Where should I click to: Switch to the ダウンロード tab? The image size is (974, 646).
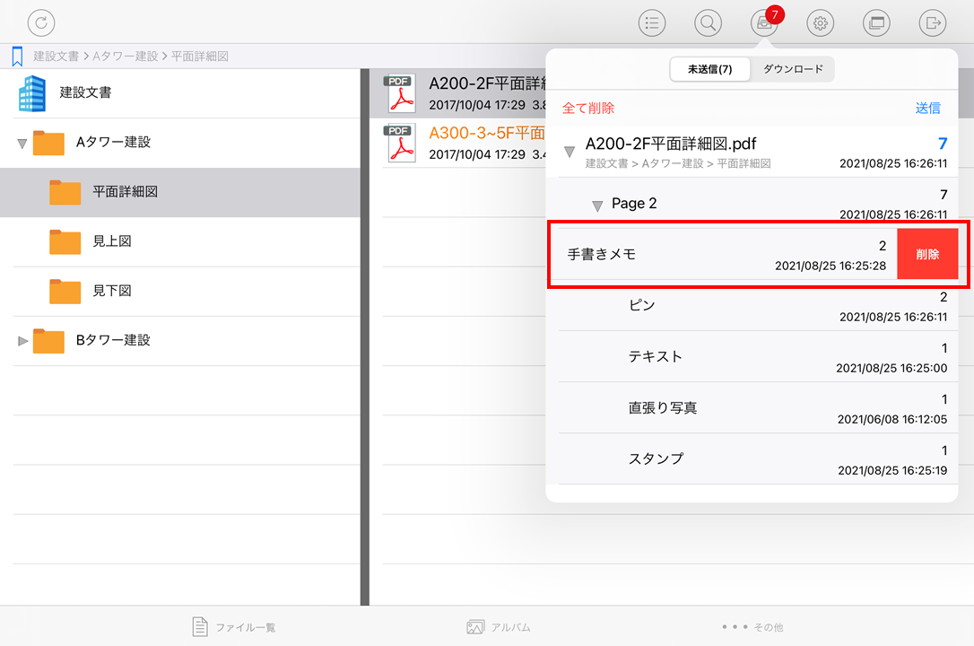(793, 69)
